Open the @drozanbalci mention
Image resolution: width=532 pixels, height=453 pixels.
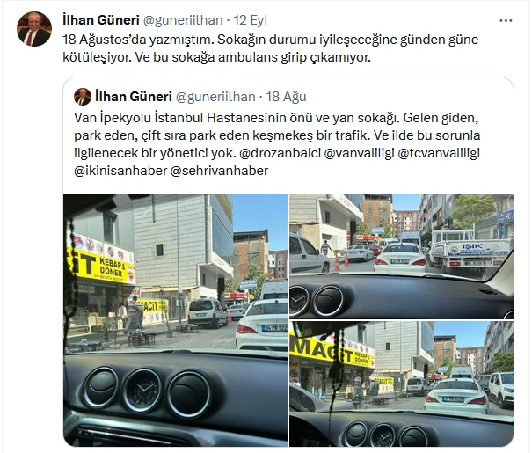click(280, 153)
